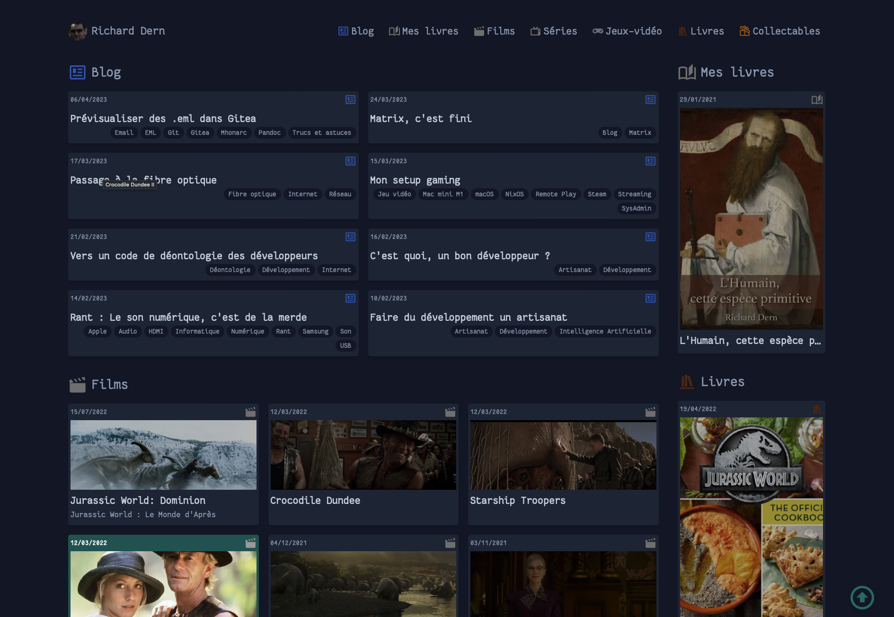Click blog icon on Mon setup gaming card
Screen dimensions: 894x617
[x=650, y=161]
